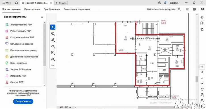206x109 pixels.
Task: Star the Паспорт 1 этаж document tab
Action: [x=23, y=3]
